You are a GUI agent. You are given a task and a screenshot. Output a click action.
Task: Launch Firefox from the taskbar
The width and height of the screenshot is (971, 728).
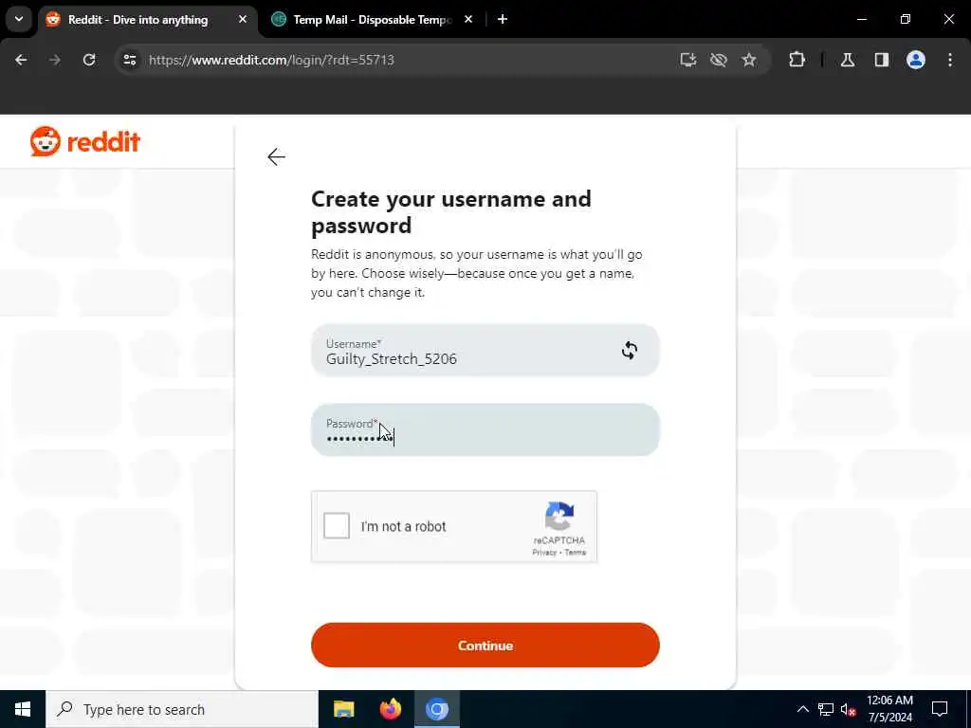tap(390, 709)
